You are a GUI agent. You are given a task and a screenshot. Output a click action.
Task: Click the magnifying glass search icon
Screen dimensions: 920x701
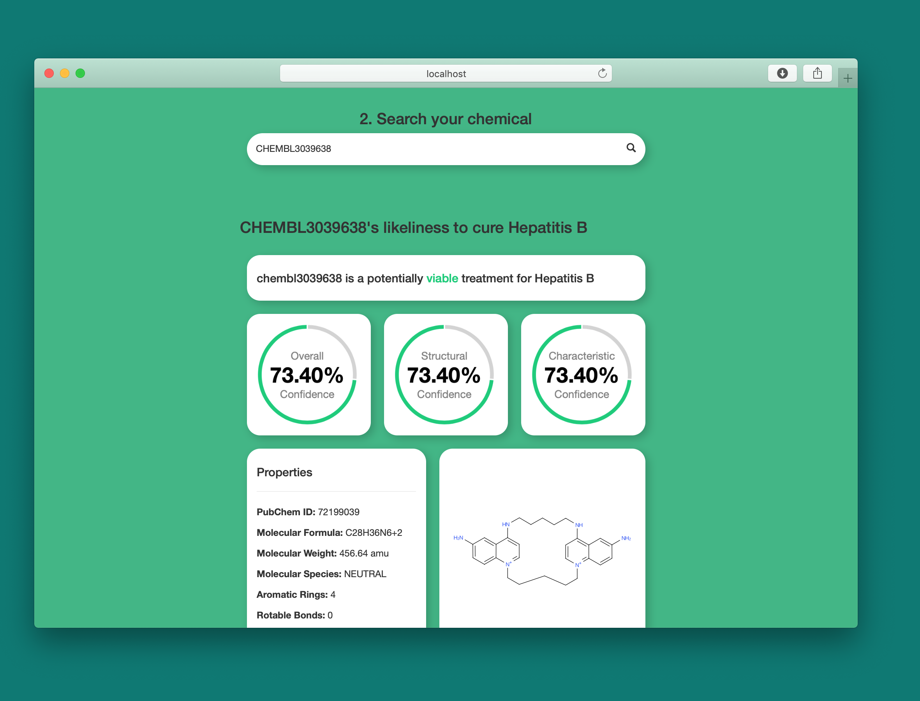click(x=631, y=148)
